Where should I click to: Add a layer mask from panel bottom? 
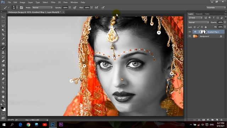pyautogui.click(x=204, y=120)
